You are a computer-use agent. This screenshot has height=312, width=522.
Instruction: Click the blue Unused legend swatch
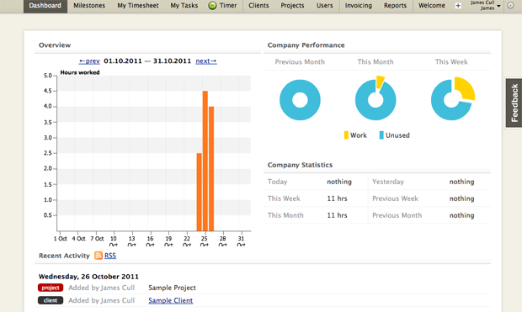(381, 135)
